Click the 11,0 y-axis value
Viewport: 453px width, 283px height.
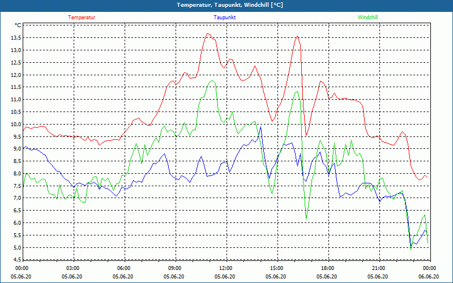click(16, 100)
